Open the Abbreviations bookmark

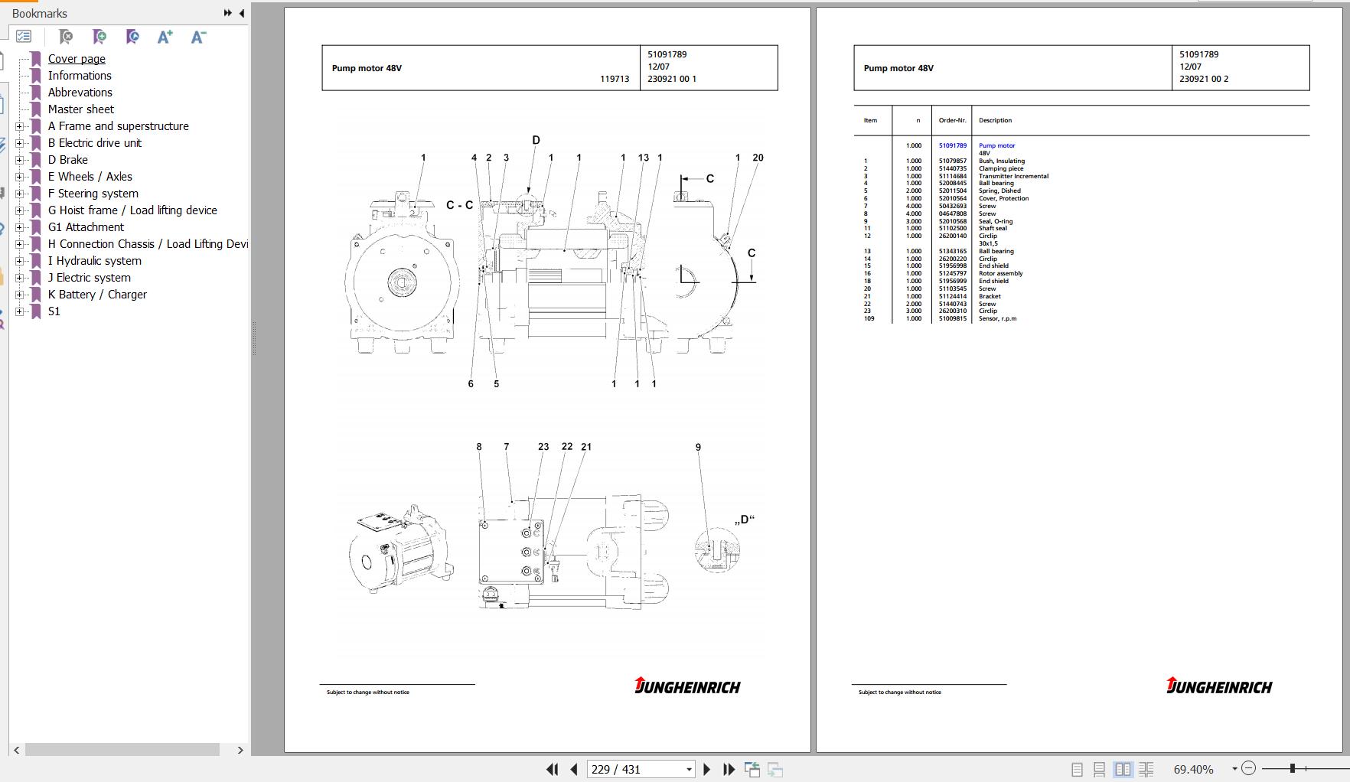[x=80, y=93]
